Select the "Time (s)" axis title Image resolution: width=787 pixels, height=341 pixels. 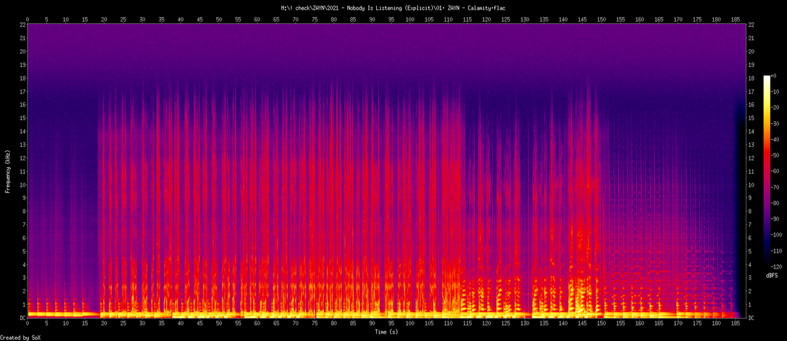(x=387, y=332)
